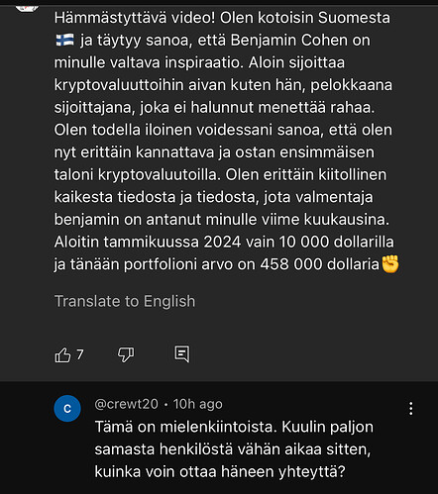Click the '458 000 dollaria' text

coord(319,264)
